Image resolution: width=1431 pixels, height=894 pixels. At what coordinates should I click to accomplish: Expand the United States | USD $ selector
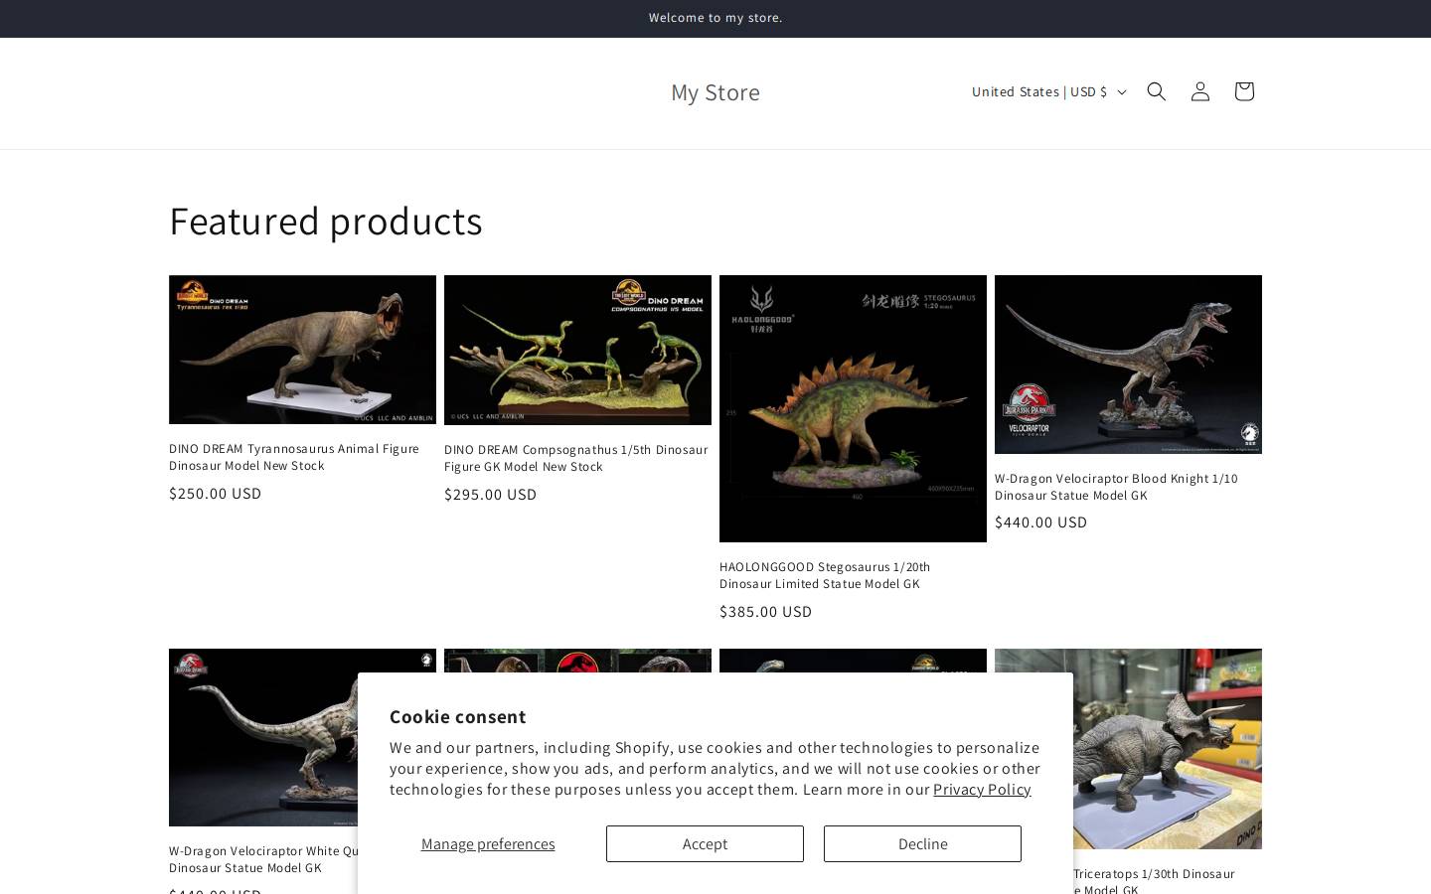pos(1048,91)
